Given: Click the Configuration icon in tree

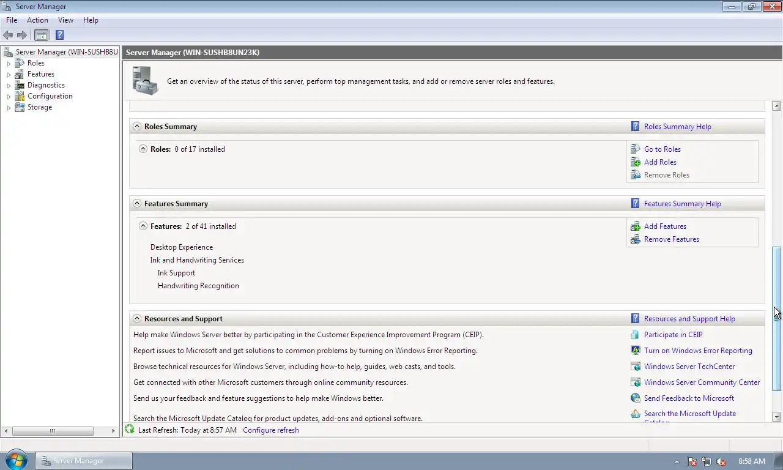Looking at the screenshot, I should click(20, 96).
